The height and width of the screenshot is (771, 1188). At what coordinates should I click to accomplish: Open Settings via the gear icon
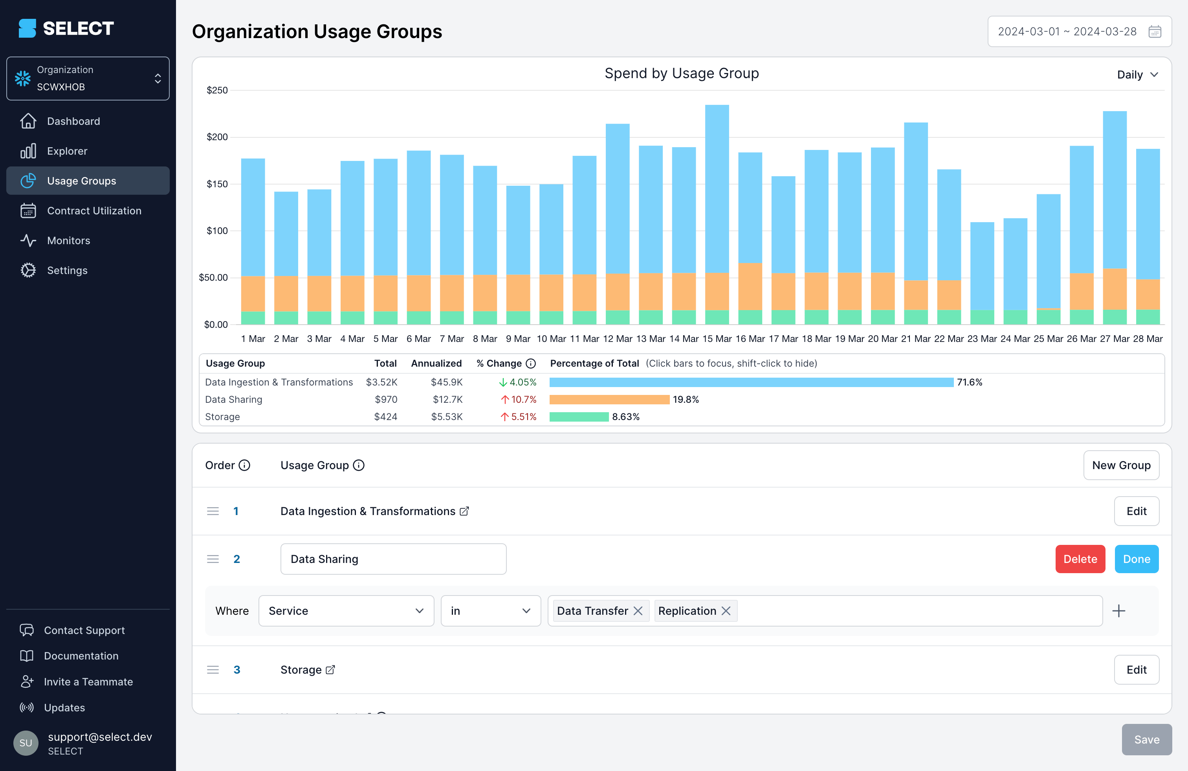pos(28,270)
